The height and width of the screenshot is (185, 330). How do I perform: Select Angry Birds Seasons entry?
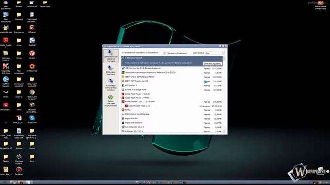(172, 123)
